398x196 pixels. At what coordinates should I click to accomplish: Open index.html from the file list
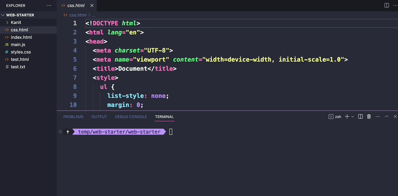21,37
